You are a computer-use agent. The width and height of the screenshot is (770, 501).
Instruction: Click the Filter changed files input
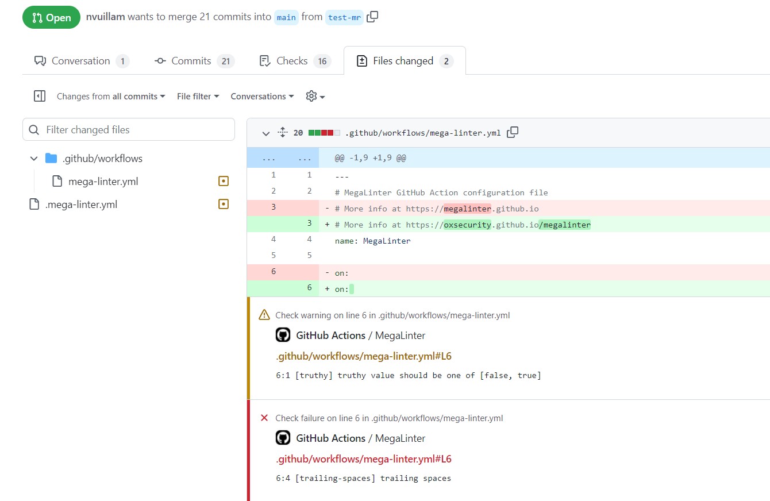pos(129,130)
